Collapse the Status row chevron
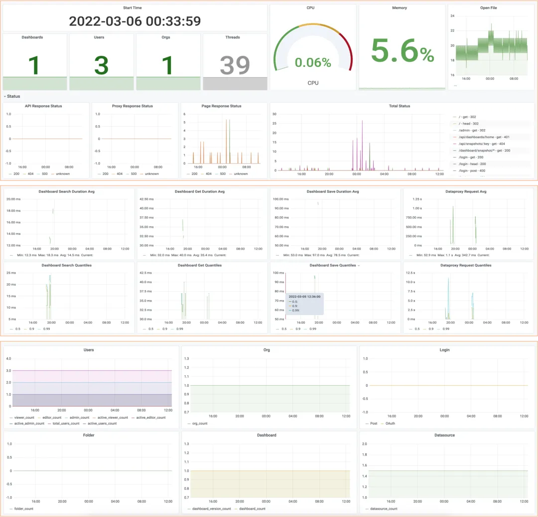 (5, 96)
